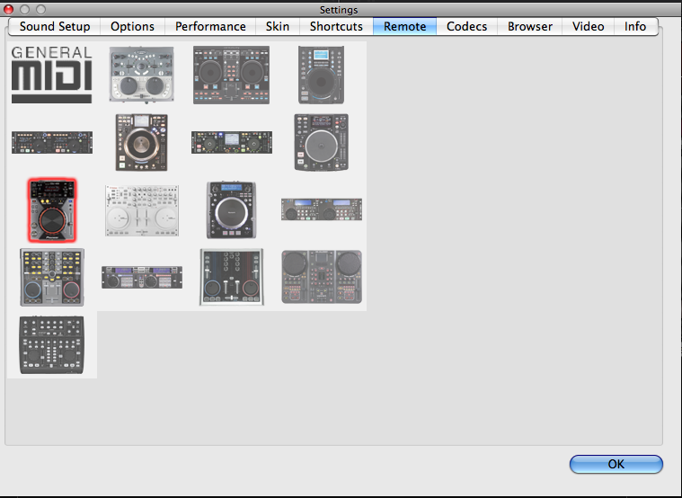Go to the Skin tab
Image resolution: width=682 pixels, height=498 pixels.
[x=278, y=26]
